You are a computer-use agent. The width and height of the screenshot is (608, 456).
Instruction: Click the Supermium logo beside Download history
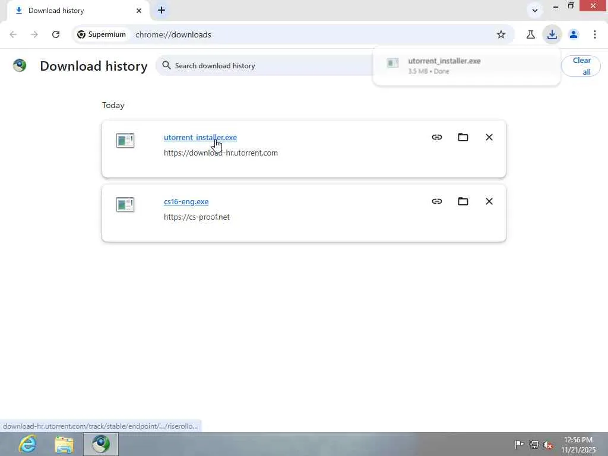point(20,65)
